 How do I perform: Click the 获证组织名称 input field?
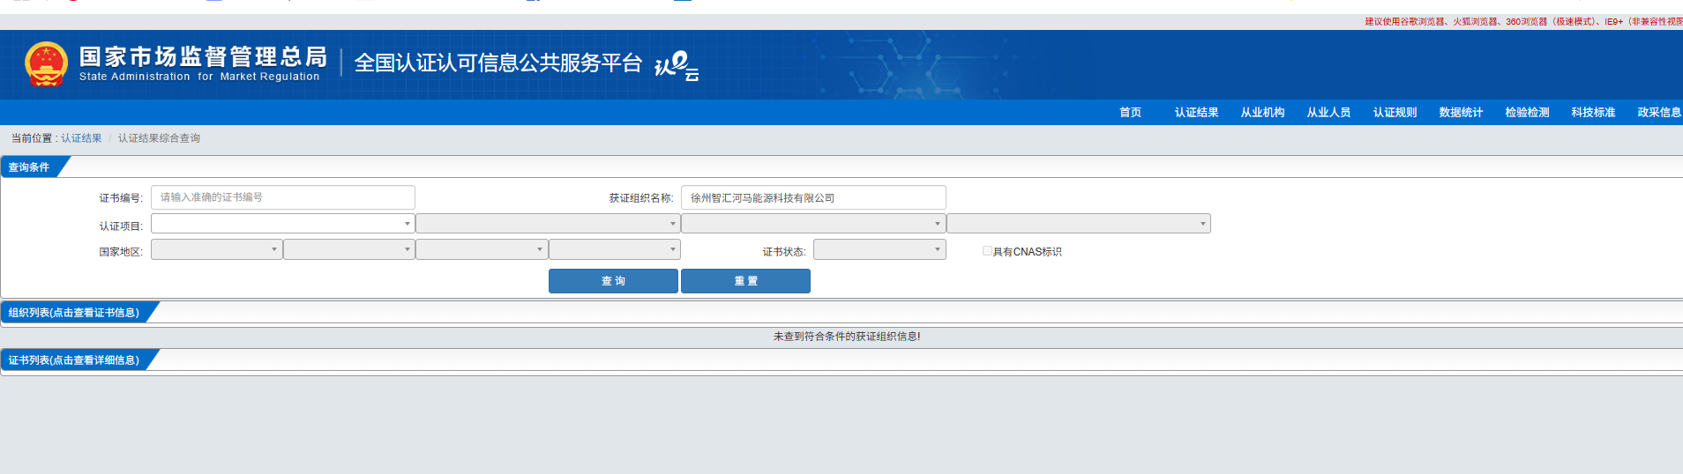click(813, 197)
